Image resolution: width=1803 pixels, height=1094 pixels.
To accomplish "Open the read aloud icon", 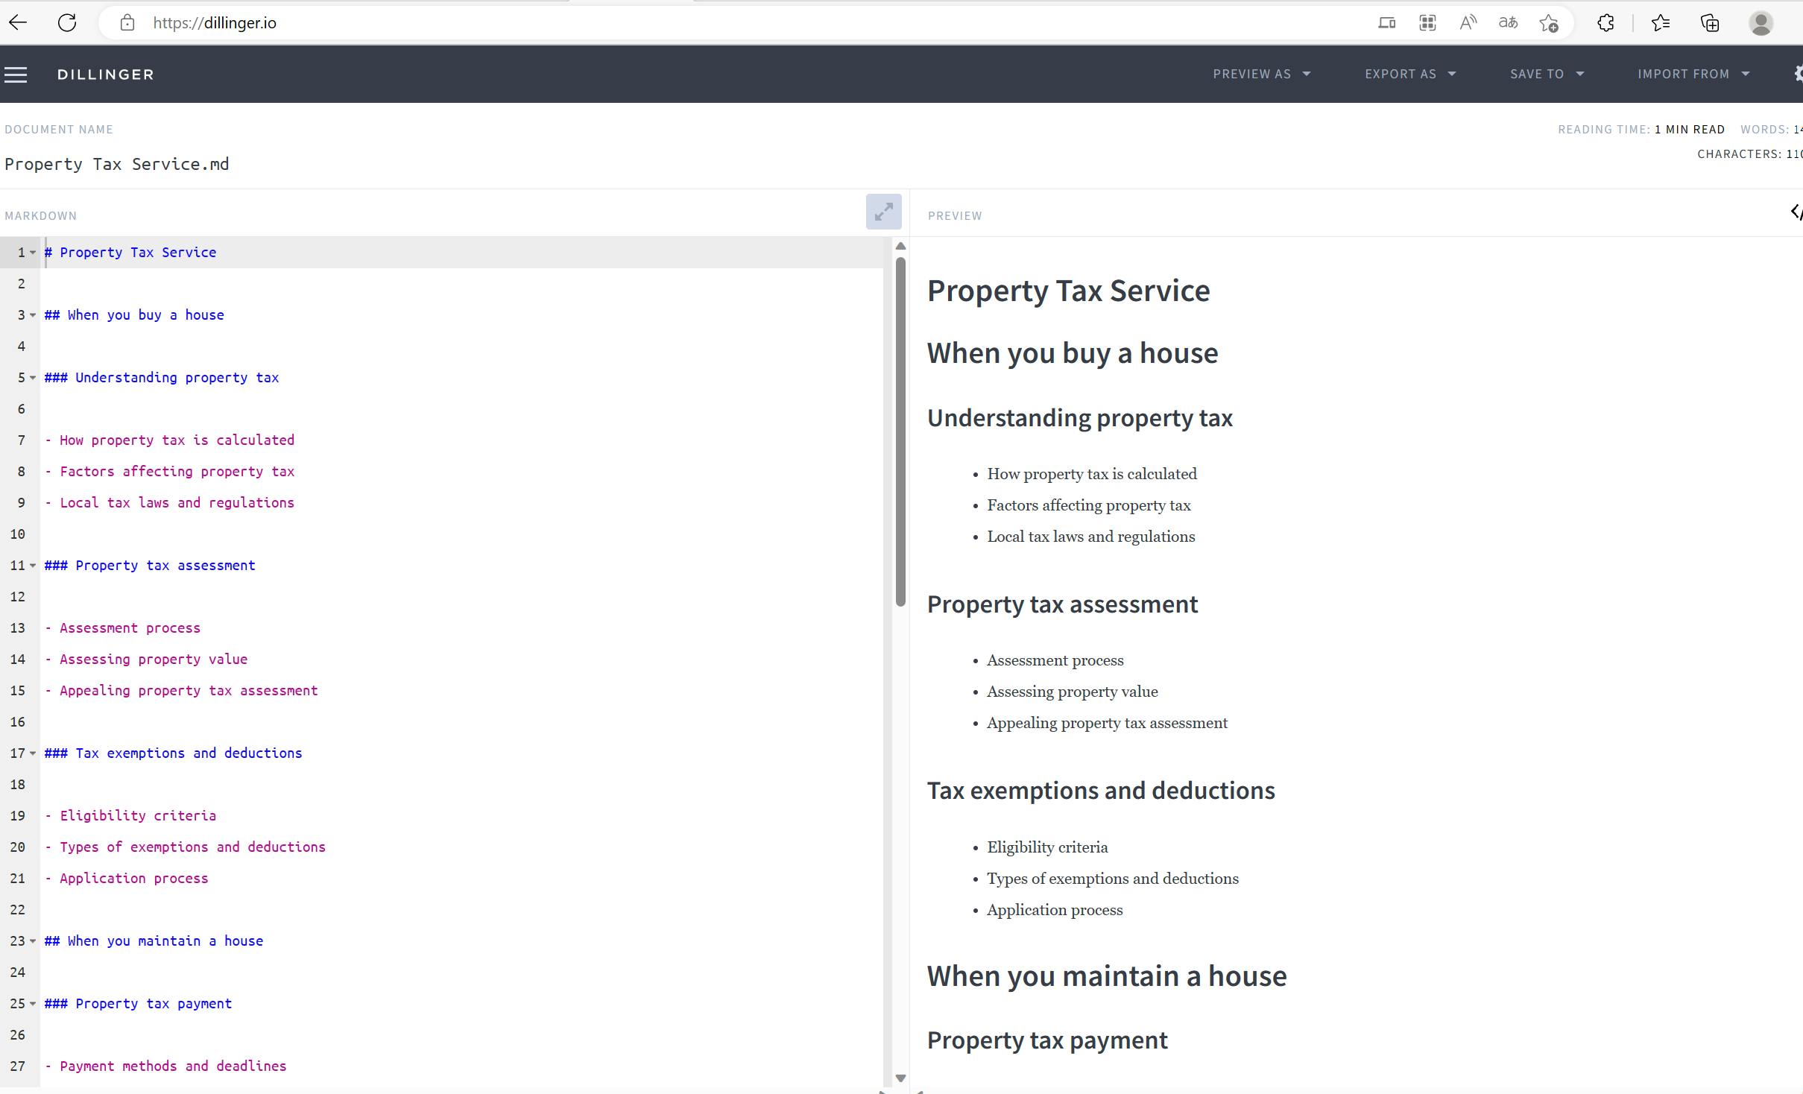I will (x=1468, y=23).
